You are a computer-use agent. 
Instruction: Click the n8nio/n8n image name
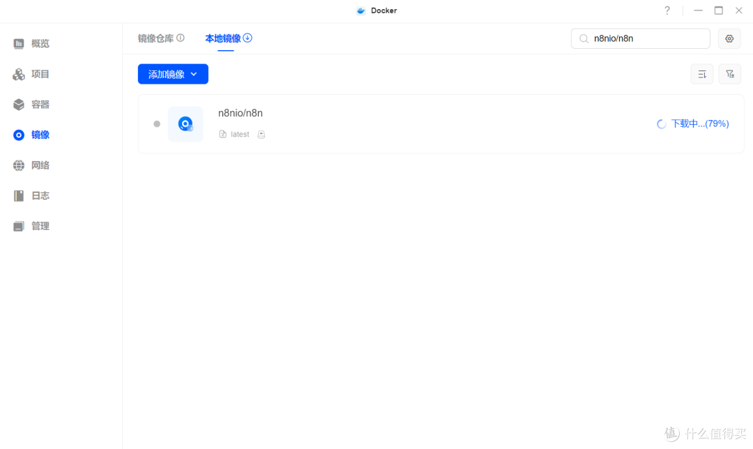241,113
